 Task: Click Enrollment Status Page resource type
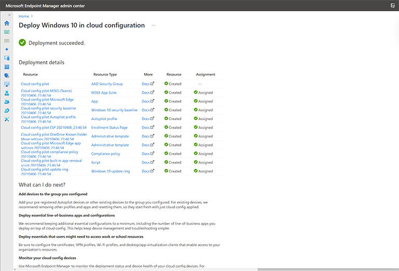(x=109, y=127)
